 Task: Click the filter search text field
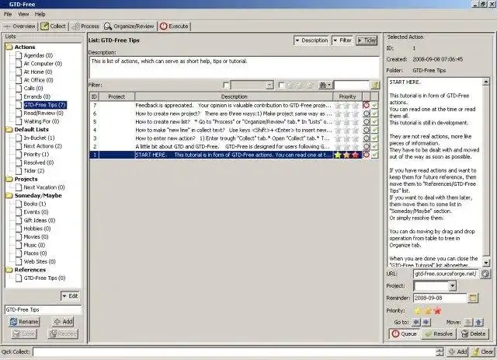(x=352, y=85)
